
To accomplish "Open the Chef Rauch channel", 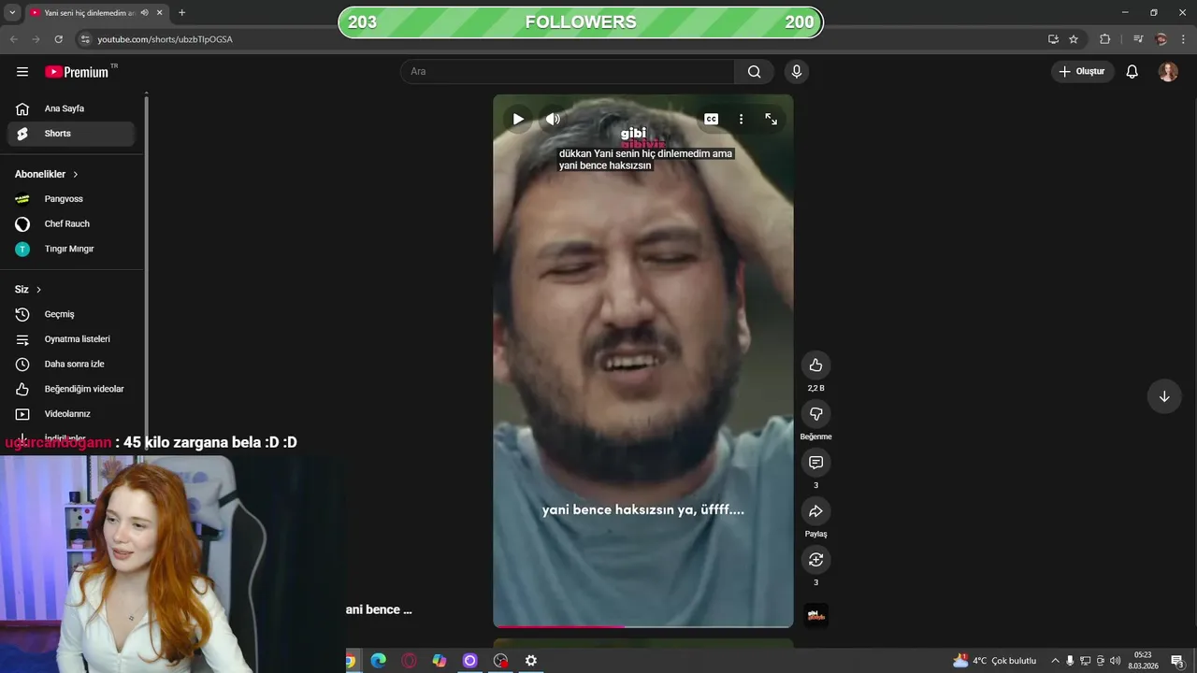I will pyautogui.click(x=71, y=224).
